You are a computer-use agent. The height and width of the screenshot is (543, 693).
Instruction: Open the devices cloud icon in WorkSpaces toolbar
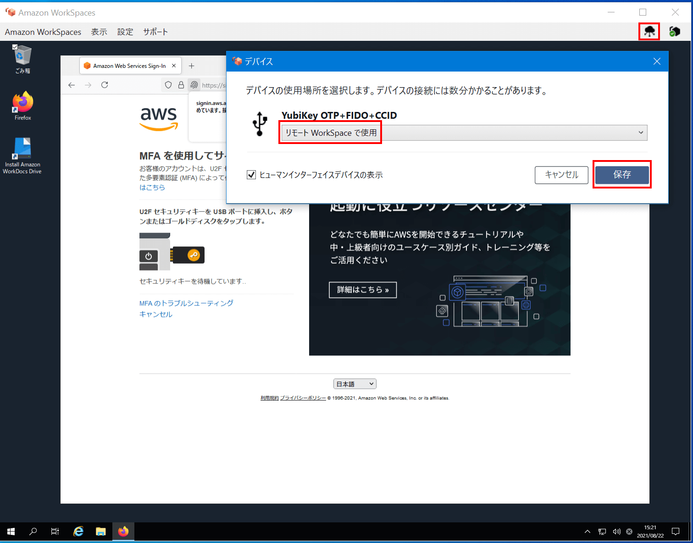point(649,31)
